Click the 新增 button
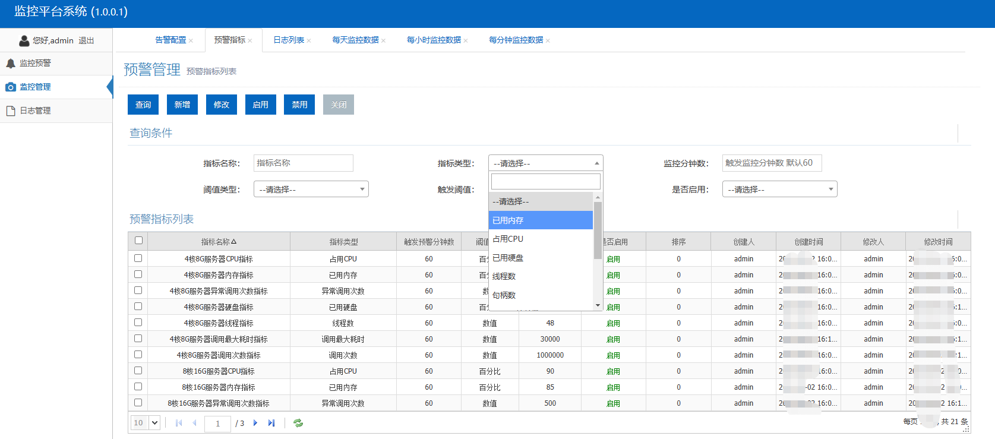This screenshot has height=439, width=995. 182,105
